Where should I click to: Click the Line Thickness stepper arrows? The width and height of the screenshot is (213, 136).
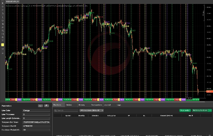point(49,114)
